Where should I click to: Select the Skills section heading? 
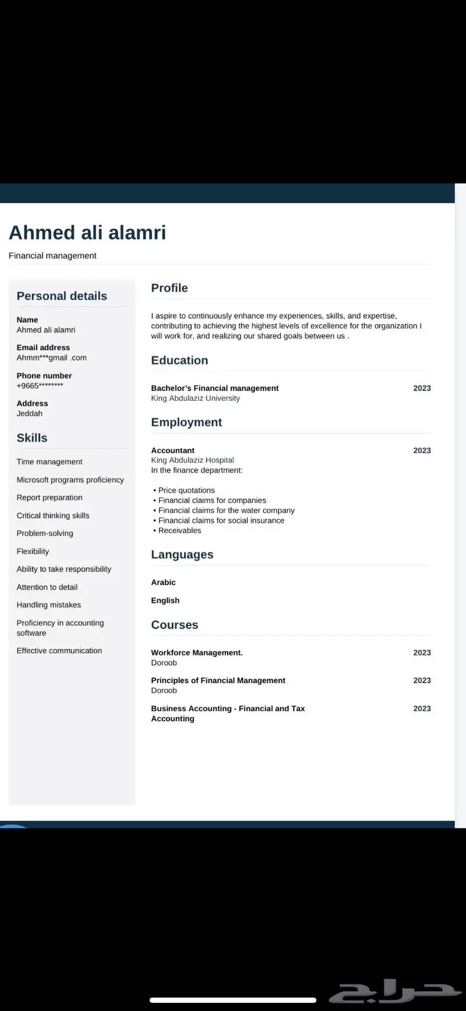32,438
